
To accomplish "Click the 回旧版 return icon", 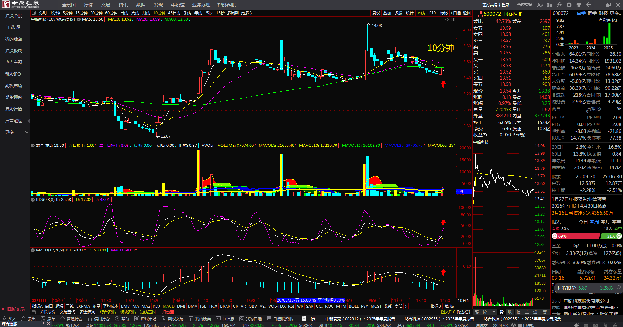I will (218, 319).
